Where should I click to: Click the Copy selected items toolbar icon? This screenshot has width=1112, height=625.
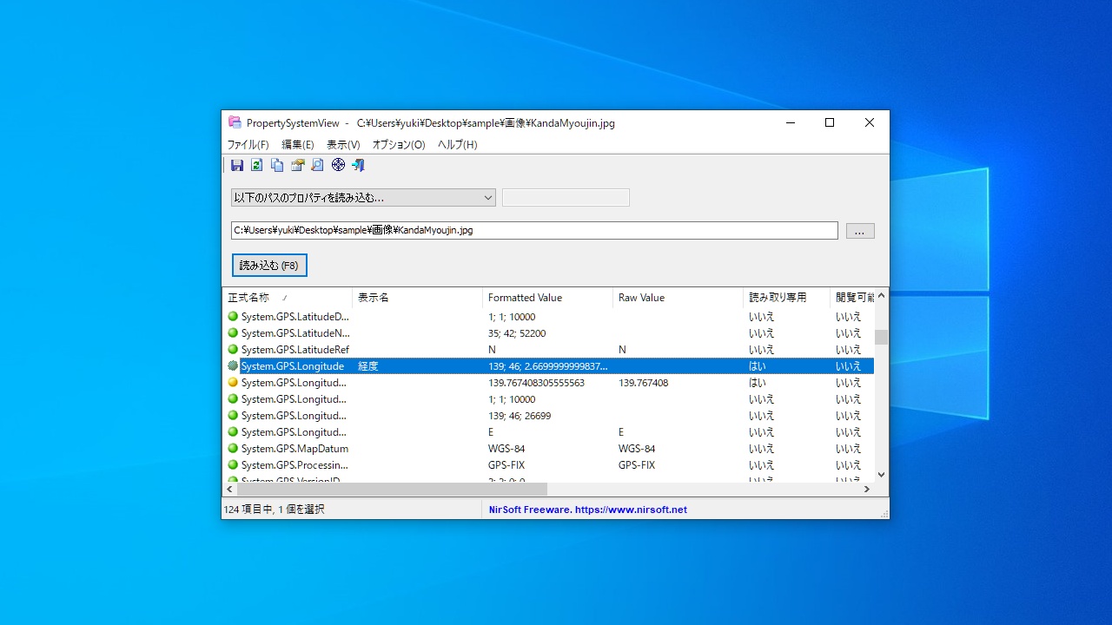point(277,165)
